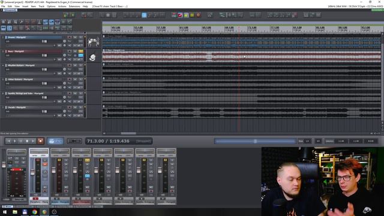
Task: Open the Insert menu
Action: click(25, 7)
